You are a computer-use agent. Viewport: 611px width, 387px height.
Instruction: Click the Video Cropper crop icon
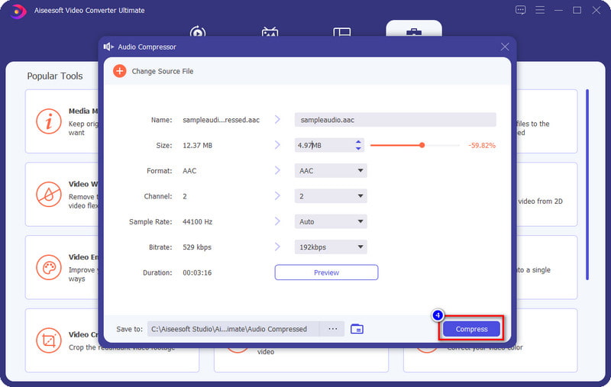coord(49,340)
